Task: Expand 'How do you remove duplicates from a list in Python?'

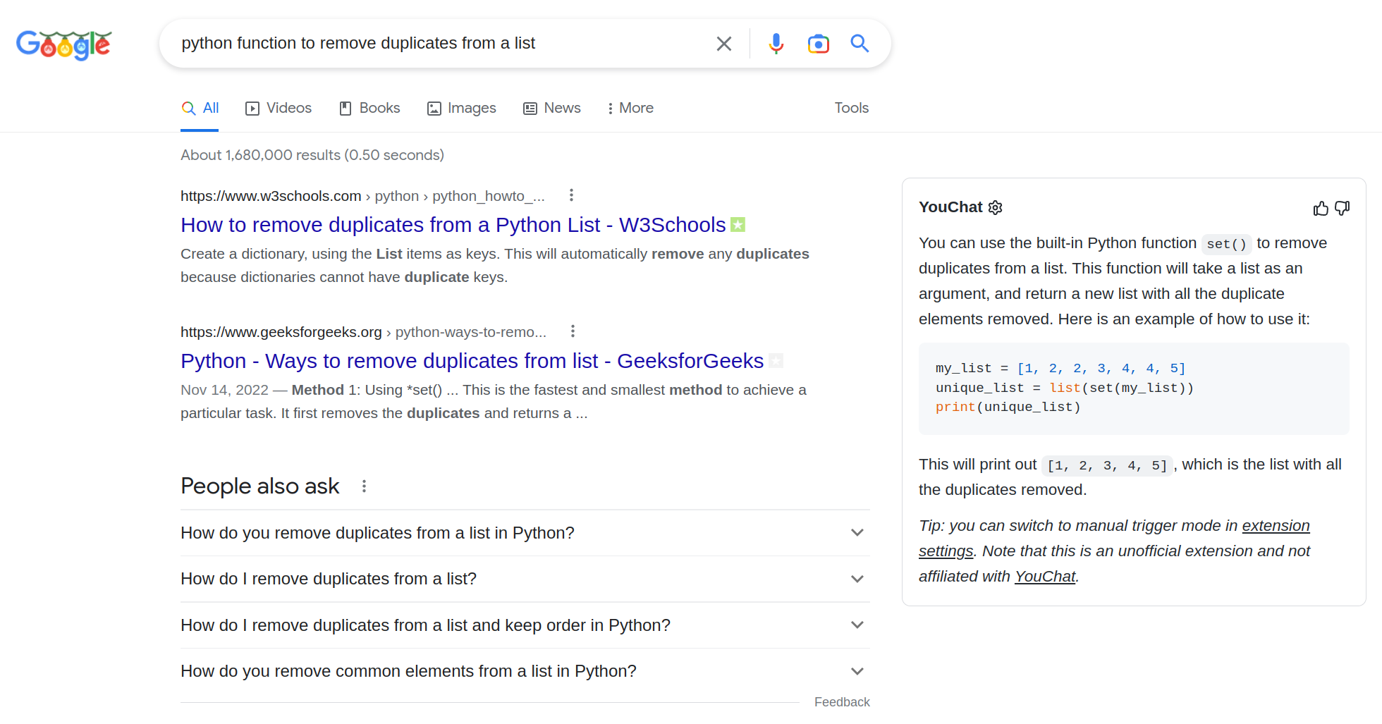Action: 525,533
